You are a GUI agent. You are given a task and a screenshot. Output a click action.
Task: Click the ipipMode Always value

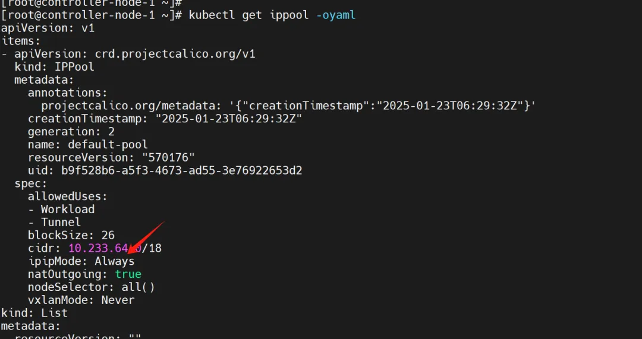(114, 261)
